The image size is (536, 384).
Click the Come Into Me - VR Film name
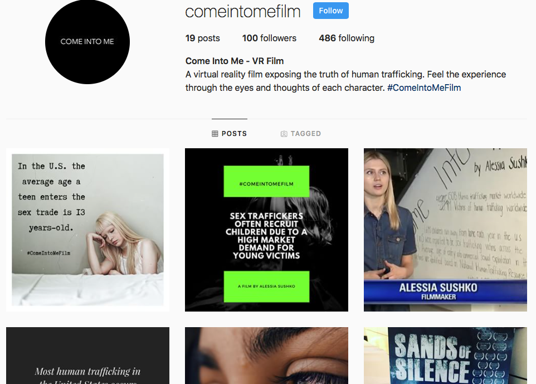click(x=235, y=61)
